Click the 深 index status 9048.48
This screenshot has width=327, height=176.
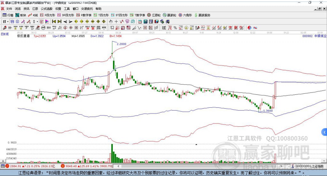86,166
